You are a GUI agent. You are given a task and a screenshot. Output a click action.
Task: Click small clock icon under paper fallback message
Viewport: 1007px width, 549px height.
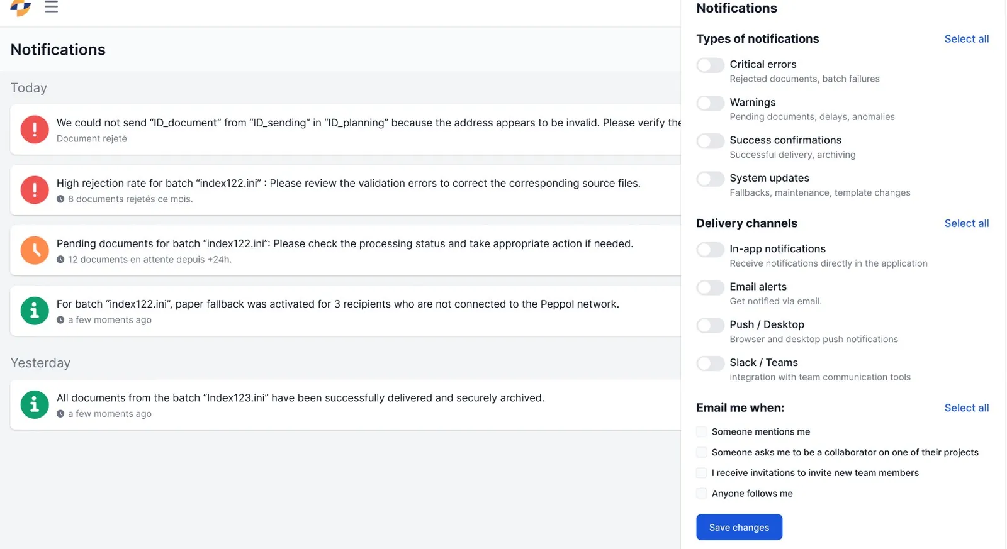tap(60, 319)
